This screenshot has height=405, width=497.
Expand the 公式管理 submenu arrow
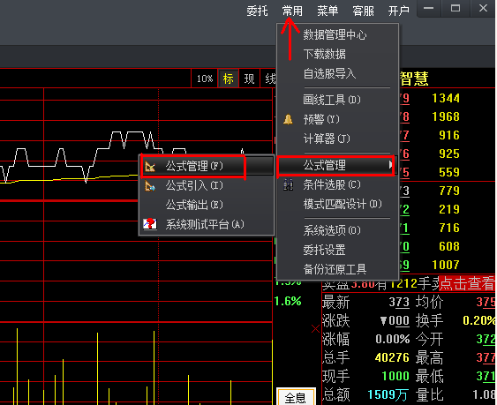[x=390, y=165]
